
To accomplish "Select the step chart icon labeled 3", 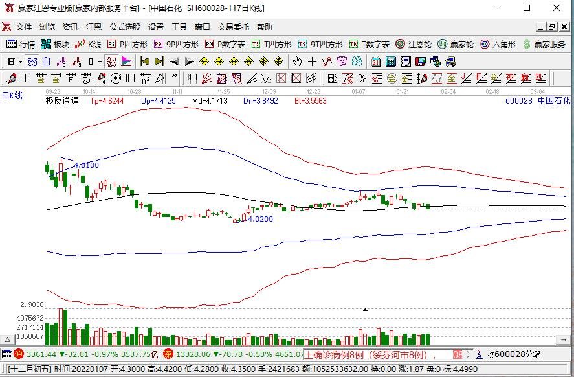I will pyautogui.click(x=61, y=62).
